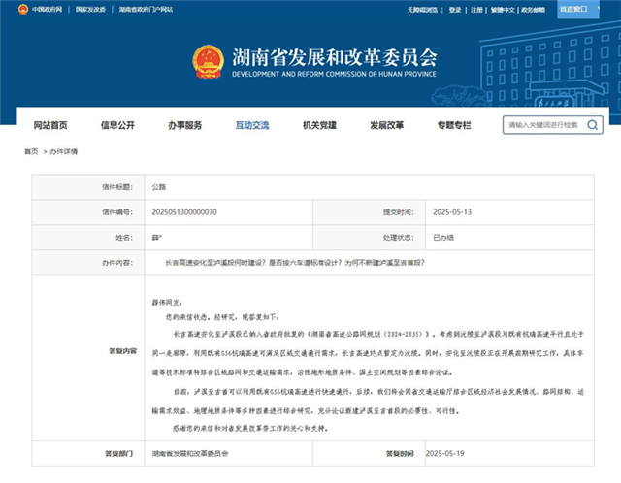Click the 注册 link

476,10
